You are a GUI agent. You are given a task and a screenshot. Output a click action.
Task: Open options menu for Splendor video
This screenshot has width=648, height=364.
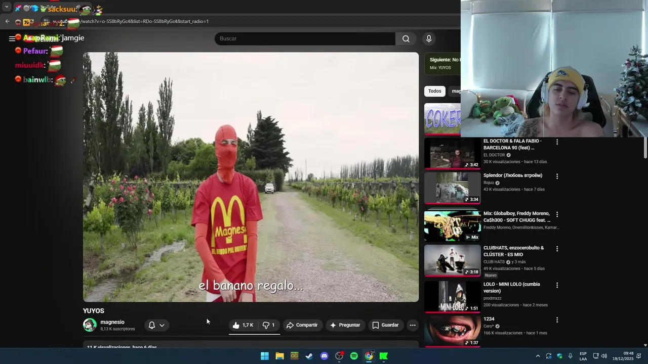(557, 176)
